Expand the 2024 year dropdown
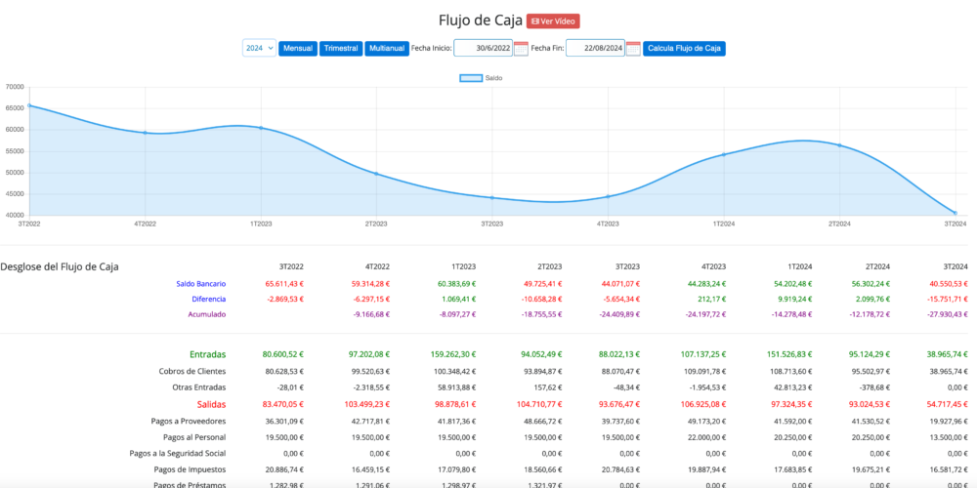The height and width of the screenshot is (488, 977). [259, 48]
